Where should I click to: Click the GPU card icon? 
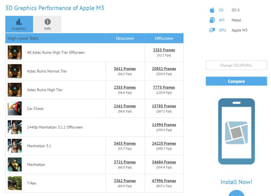(212, 30)
